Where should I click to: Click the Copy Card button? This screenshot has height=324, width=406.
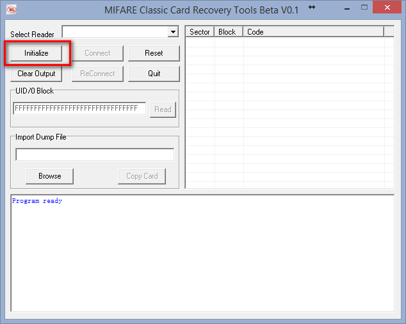click(x=142, y=176)
